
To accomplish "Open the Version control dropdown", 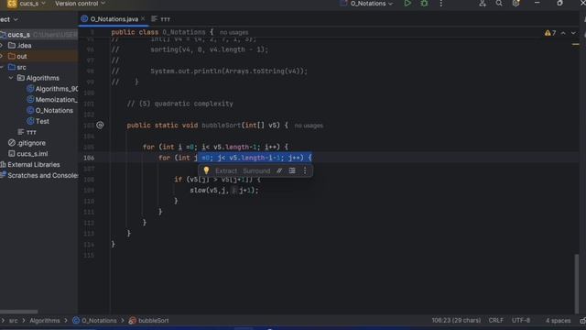I will coord(80,4).
